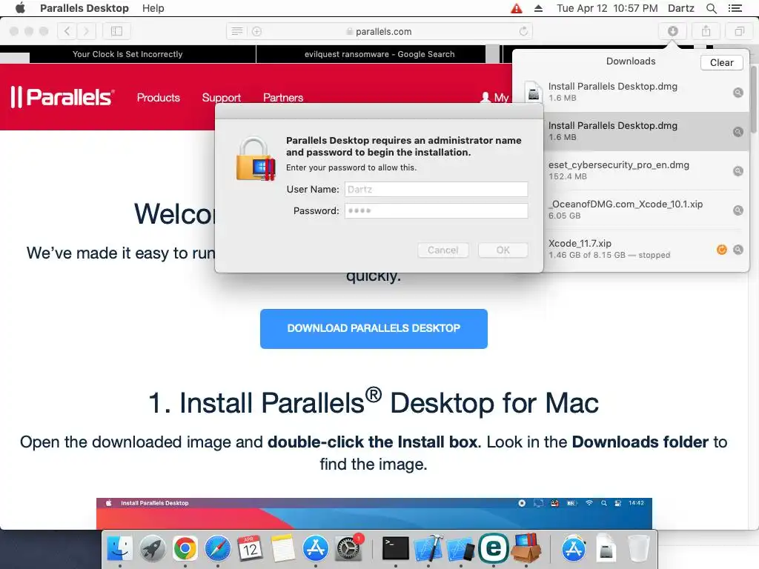Open Trash from the Dock
The height and width of the screenshot is (569, 759).
pyautogui.click(x=638, y=549)
